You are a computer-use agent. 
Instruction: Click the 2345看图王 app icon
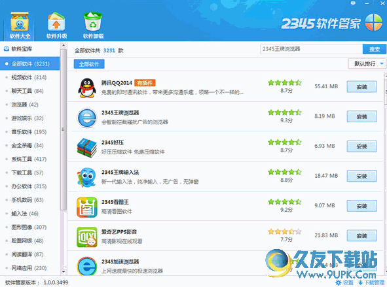[x=86, y=207]
